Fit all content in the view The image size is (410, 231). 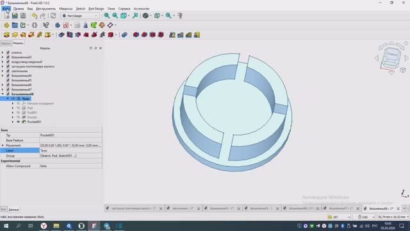107,15
